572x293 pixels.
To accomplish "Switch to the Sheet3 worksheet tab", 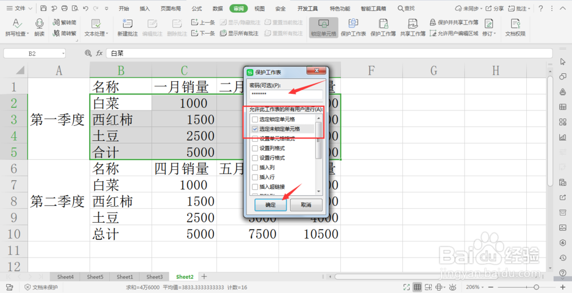I will point(154,277).
